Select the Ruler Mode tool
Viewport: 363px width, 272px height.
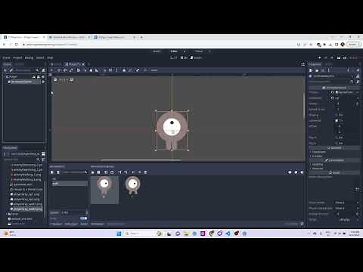point(97,70)
